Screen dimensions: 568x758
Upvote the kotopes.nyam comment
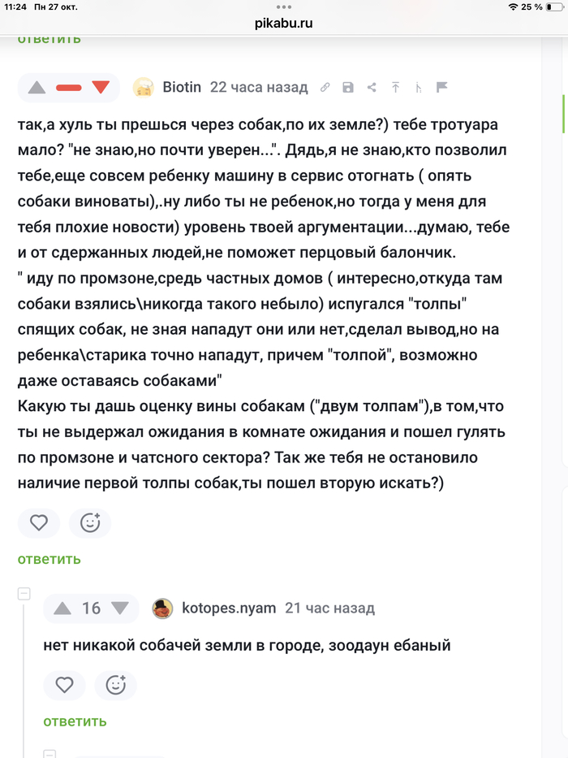point(62,608)
